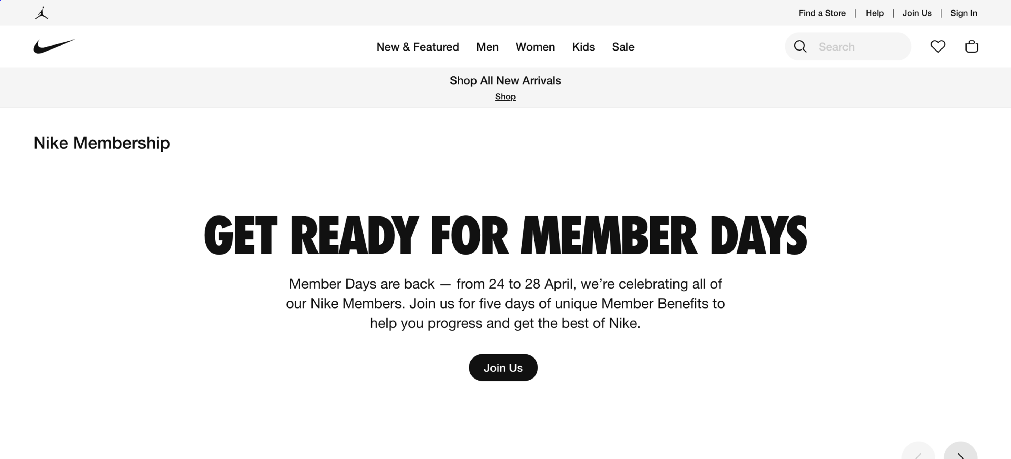This screenshot has width=1011, height=459.
Task: Open the New & Featured menu
Action: 418,47
